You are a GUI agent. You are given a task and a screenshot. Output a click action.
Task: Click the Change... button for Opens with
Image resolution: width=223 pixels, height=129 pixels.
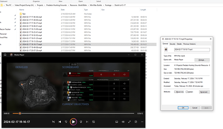[x=202, y=60]
